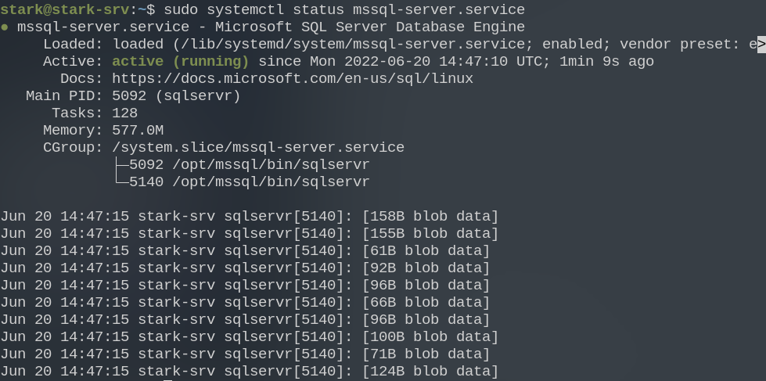
Task: Click the line truncation arrow at right edge
Action: click(761, 45)
